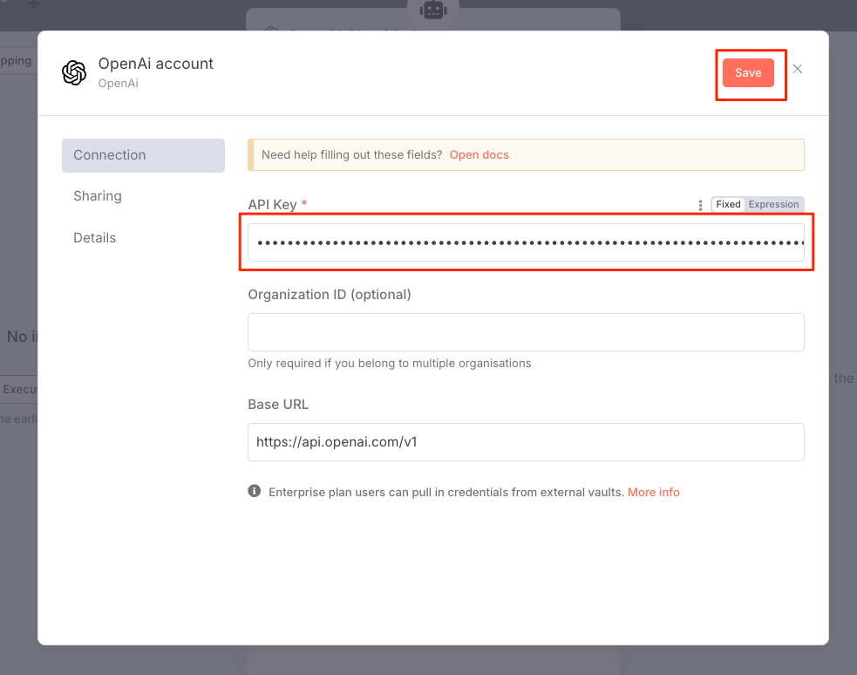857x675 pixels.
Task: Click the OpenAi account title text
Action: coord(156,64)
